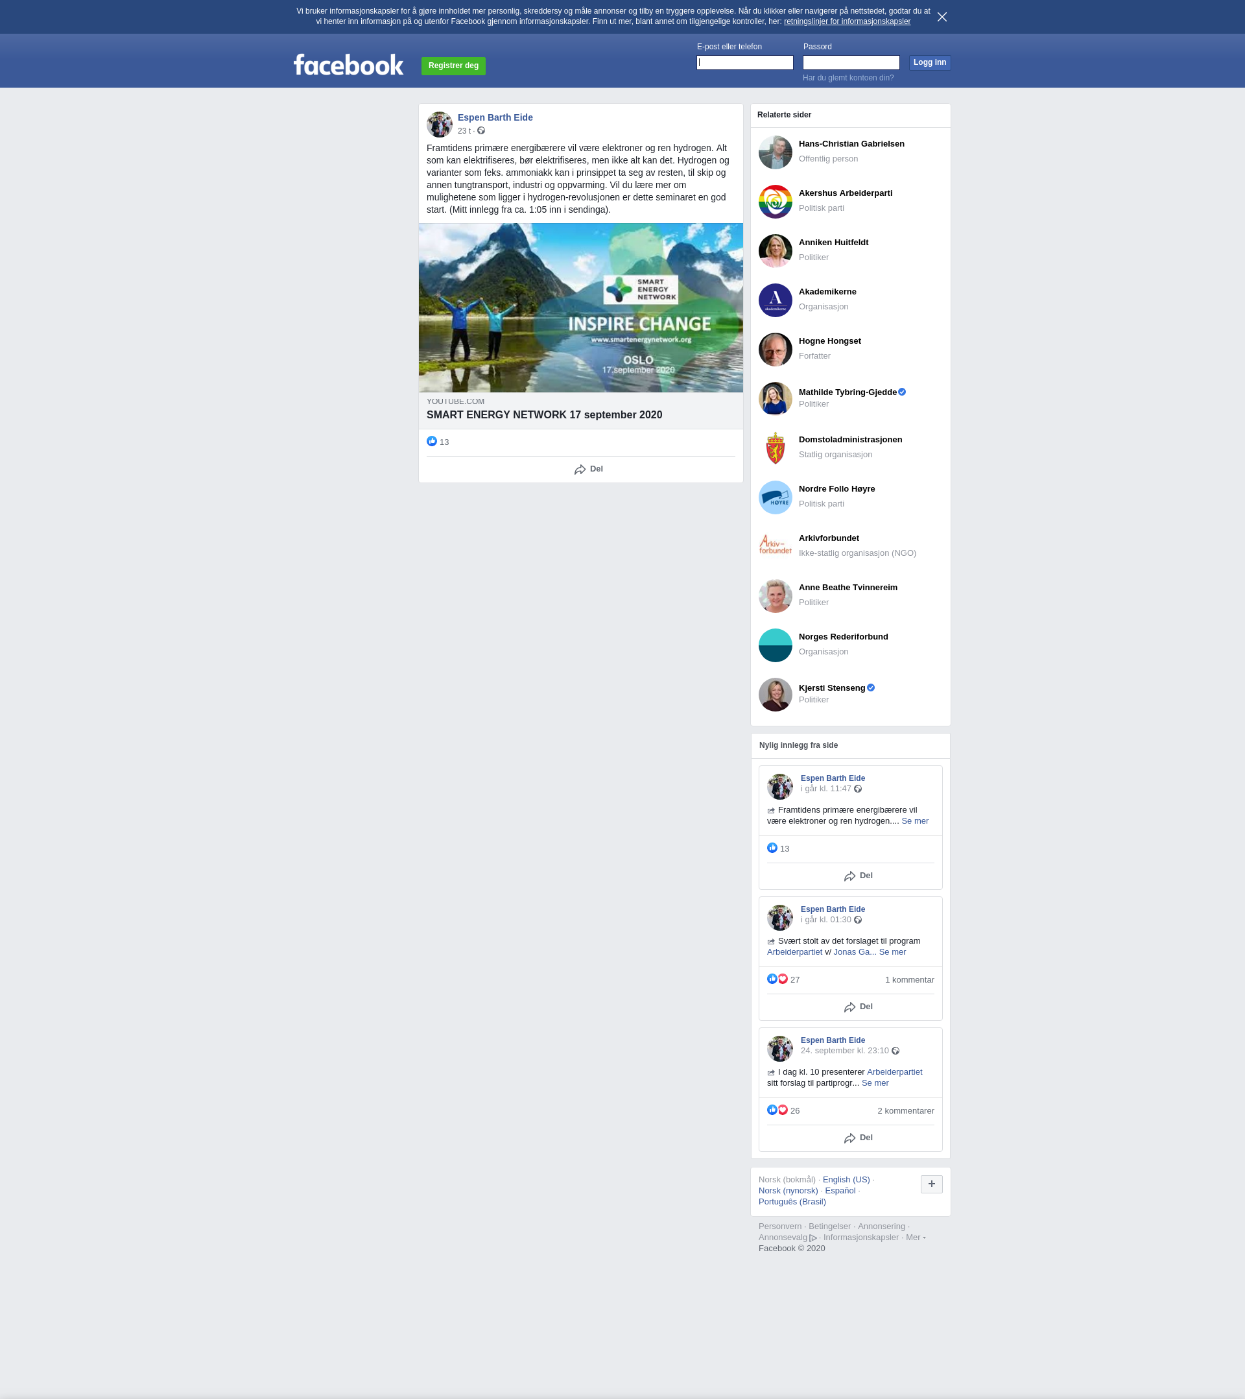Open retningslinjer for informasjonskapsler link
Viewport: 1245px width, 1399px height.
[x=847, y=22]
